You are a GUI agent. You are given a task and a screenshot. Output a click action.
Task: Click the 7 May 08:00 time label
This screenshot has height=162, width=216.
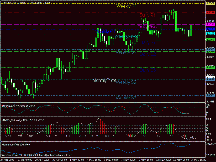(x=128, y=160)
